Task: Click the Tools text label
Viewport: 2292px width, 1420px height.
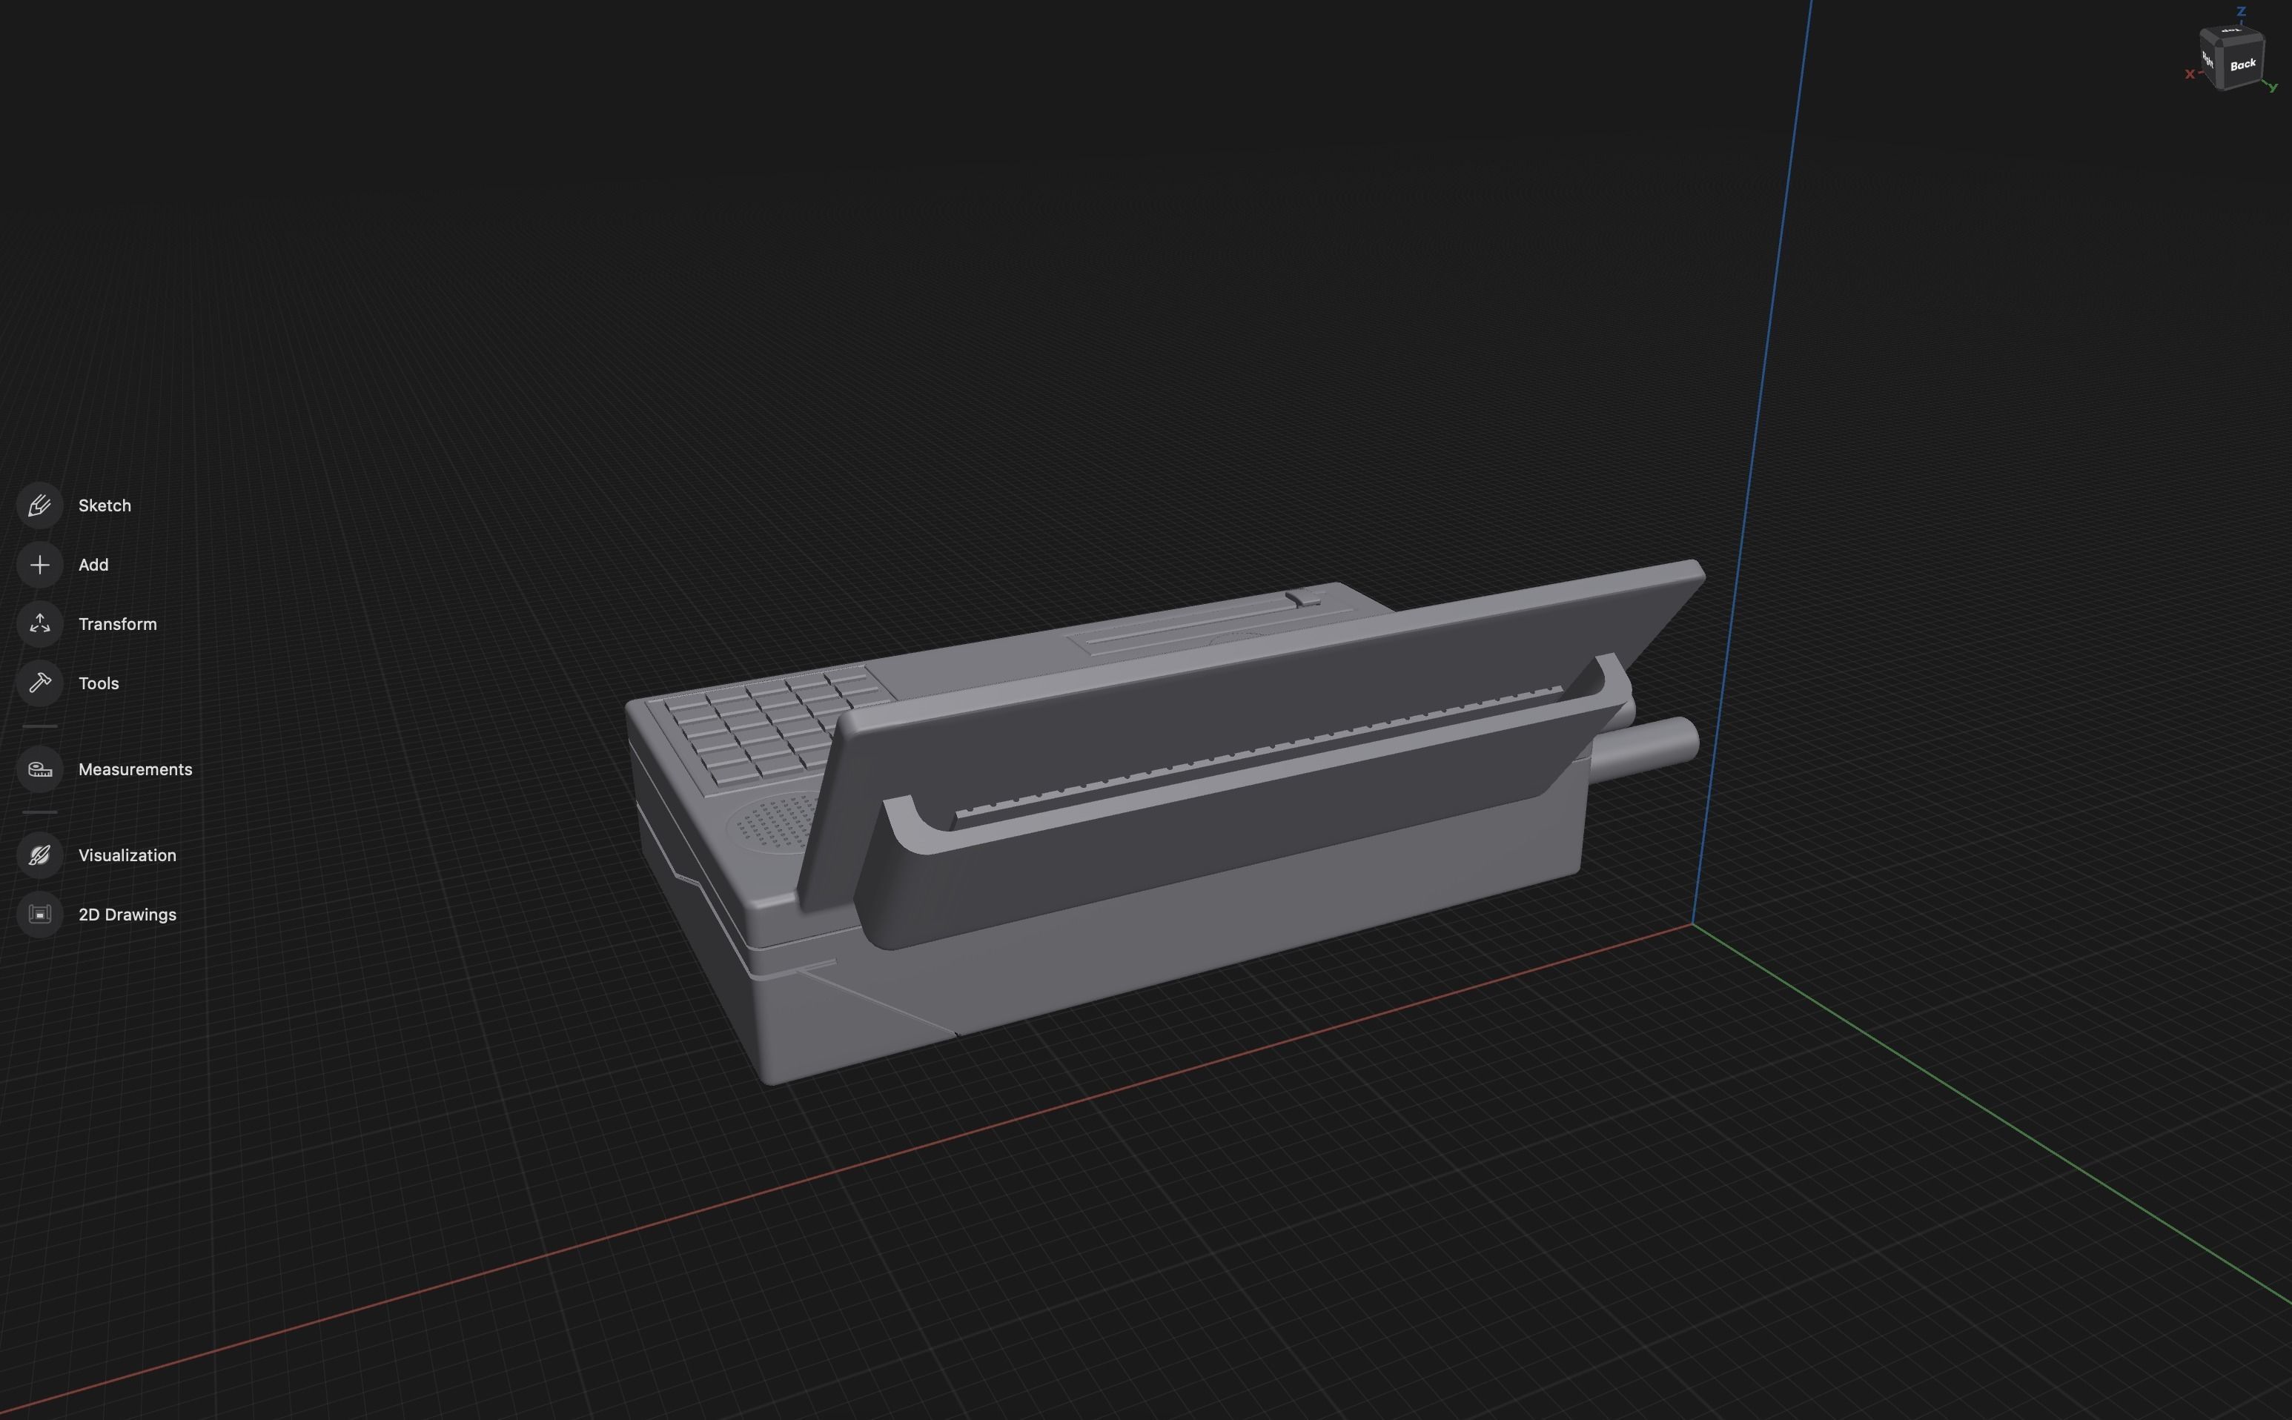Action: [99, 683]
